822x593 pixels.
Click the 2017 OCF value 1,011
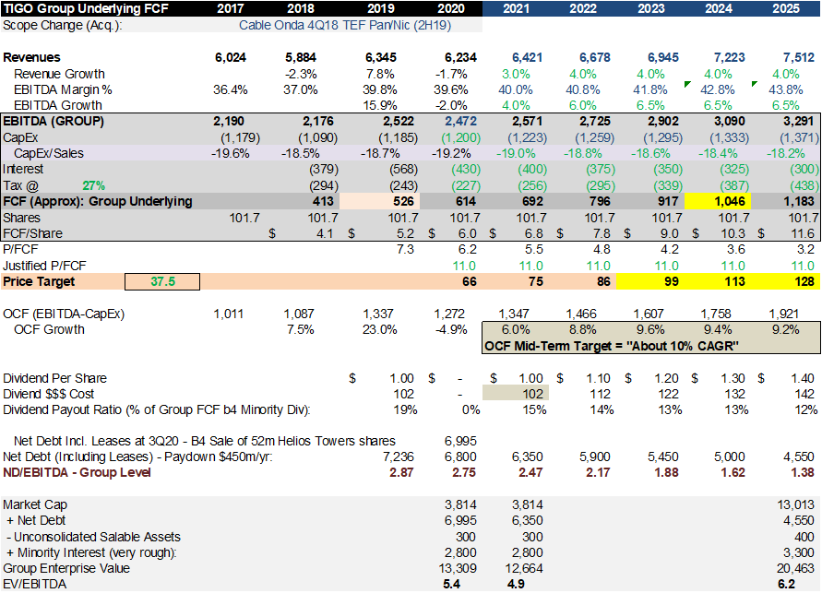point(229,314)
